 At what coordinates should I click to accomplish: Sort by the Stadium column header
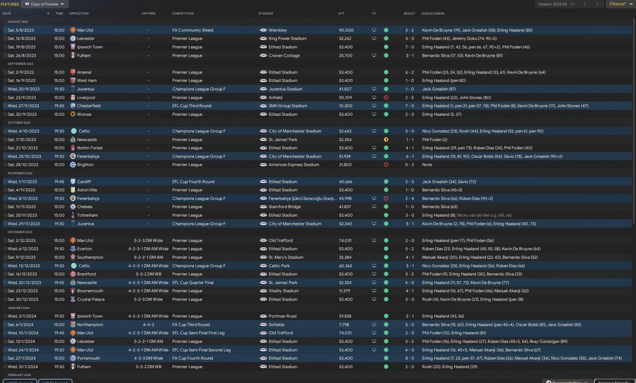[266, 13]
